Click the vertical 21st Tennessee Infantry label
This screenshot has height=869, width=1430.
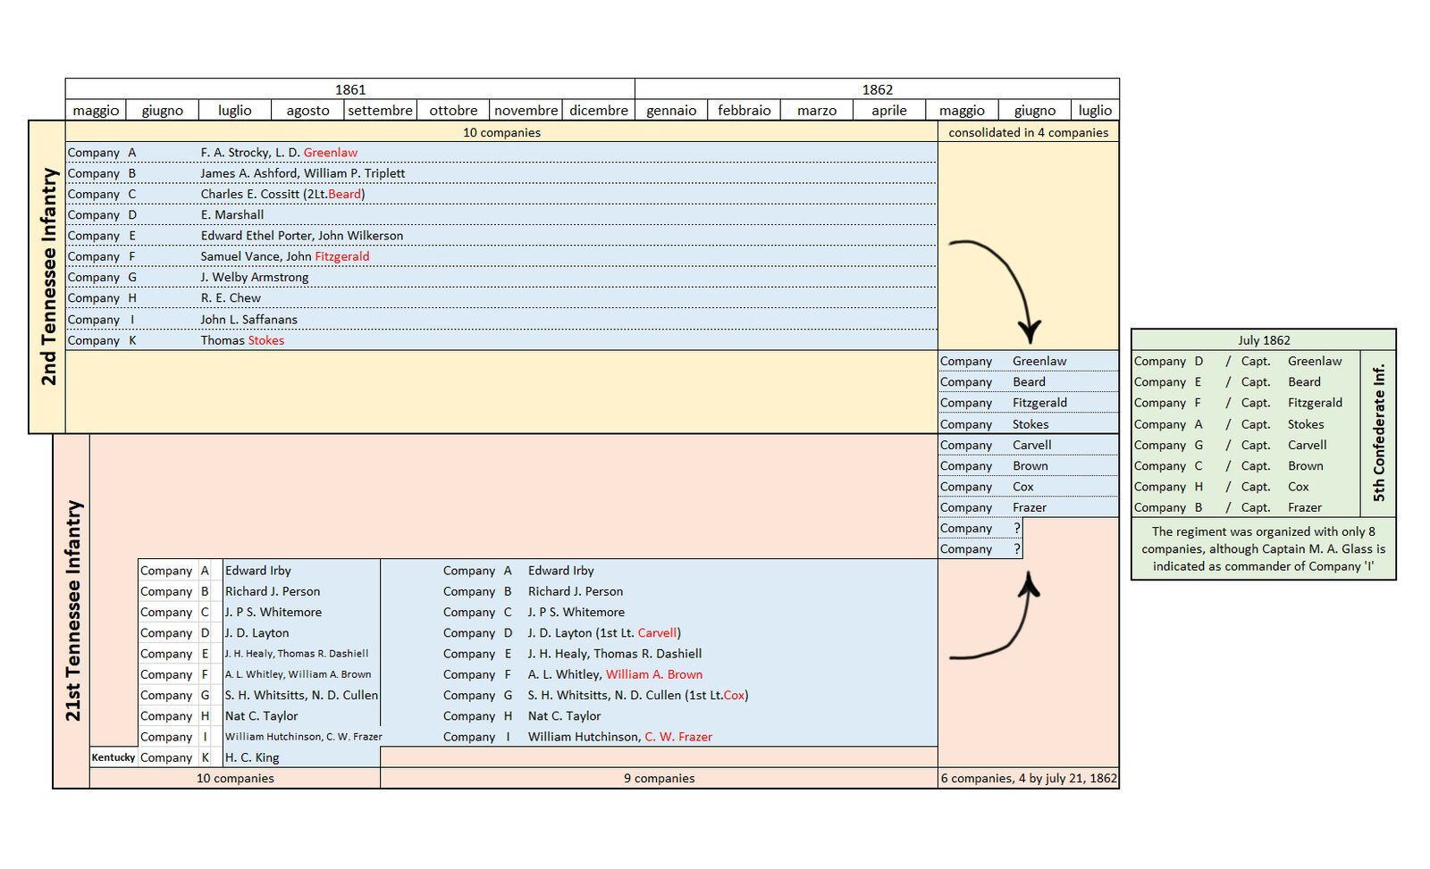(x=72, y=611)
